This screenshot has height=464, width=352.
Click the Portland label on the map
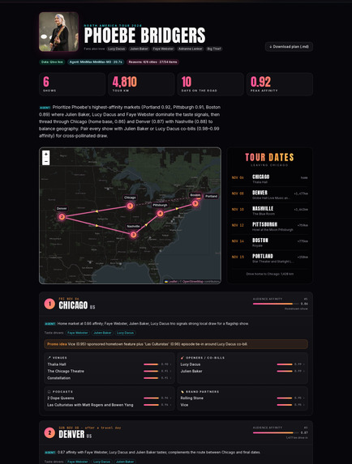pyautogui.click(x=211, y=196)
